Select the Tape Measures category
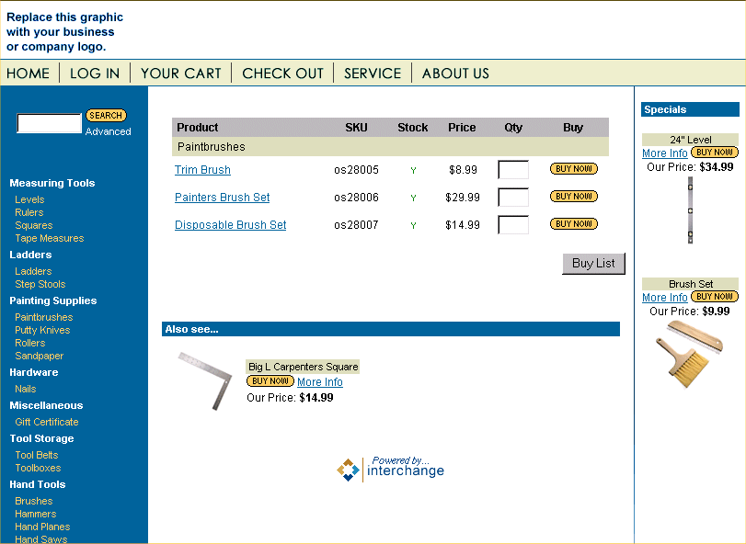The width and height of the screenshot is (746, 544). 50,238
